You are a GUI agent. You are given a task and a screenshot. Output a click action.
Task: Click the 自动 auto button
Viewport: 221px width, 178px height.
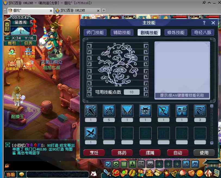point(178,153)
